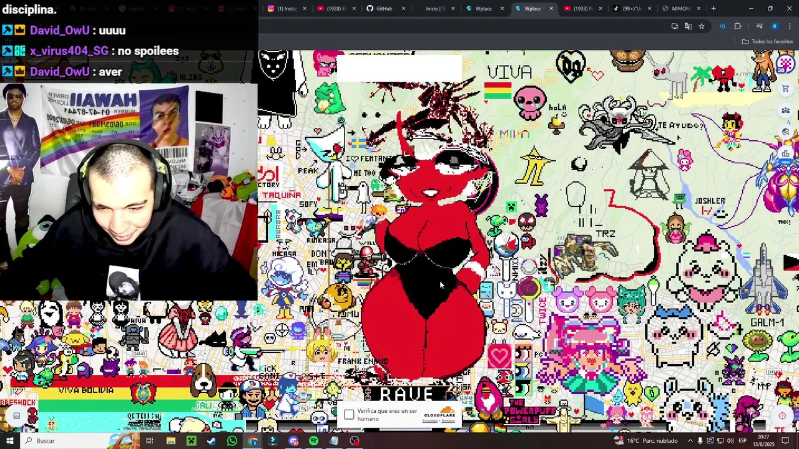Open the Wplace leaderboard button
799x449 pixels.
785,153
